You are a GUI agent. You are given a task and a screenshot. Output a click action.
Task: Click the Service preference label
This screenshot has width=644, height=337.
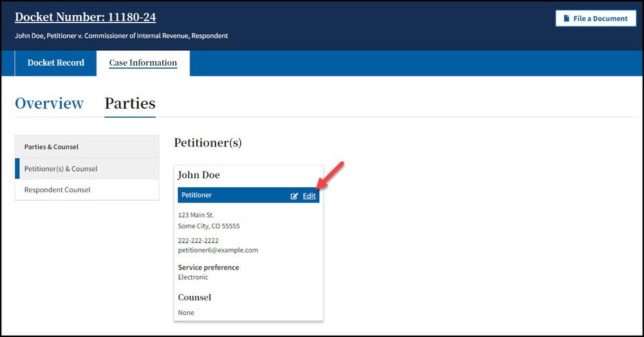[x=209, y=268]
